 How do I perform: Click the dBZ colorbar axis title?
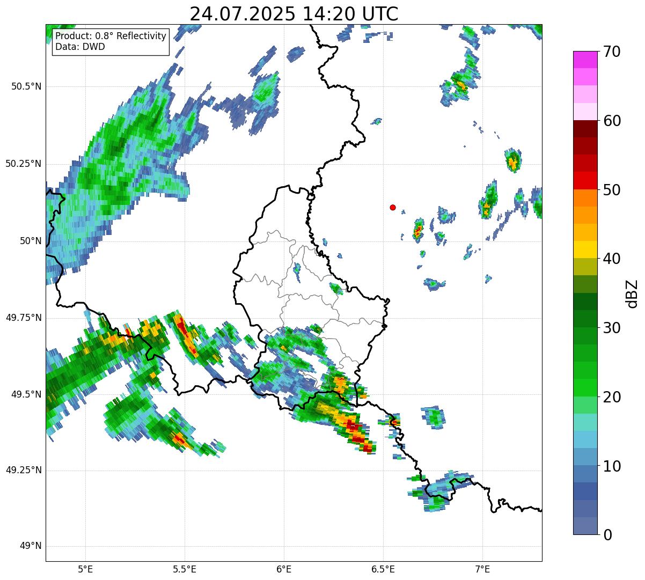click(x=632, y=293)
